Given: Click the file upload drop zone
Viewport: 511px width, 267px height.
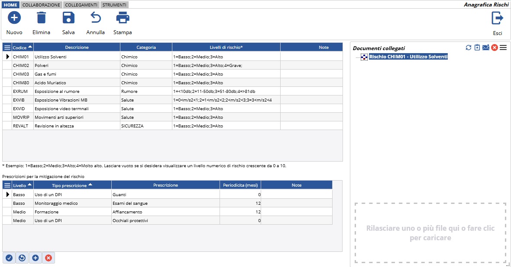Looking at the screenshot, I should click(430, 232).
